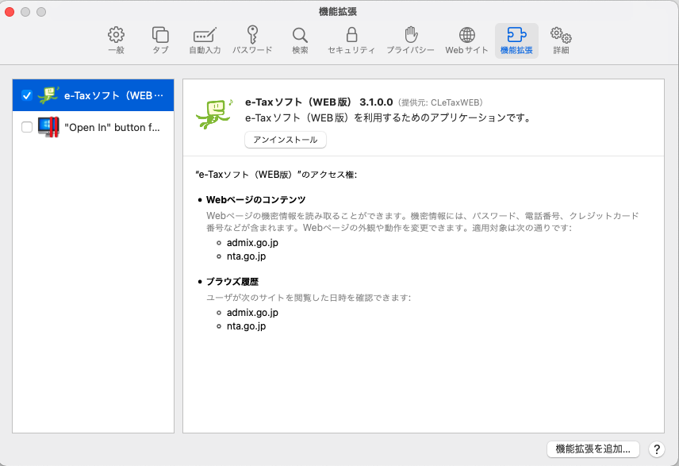Click the e-Tax mascot icon in sidebar
Viewport: 679px width, 466px height.
(48, 95)
